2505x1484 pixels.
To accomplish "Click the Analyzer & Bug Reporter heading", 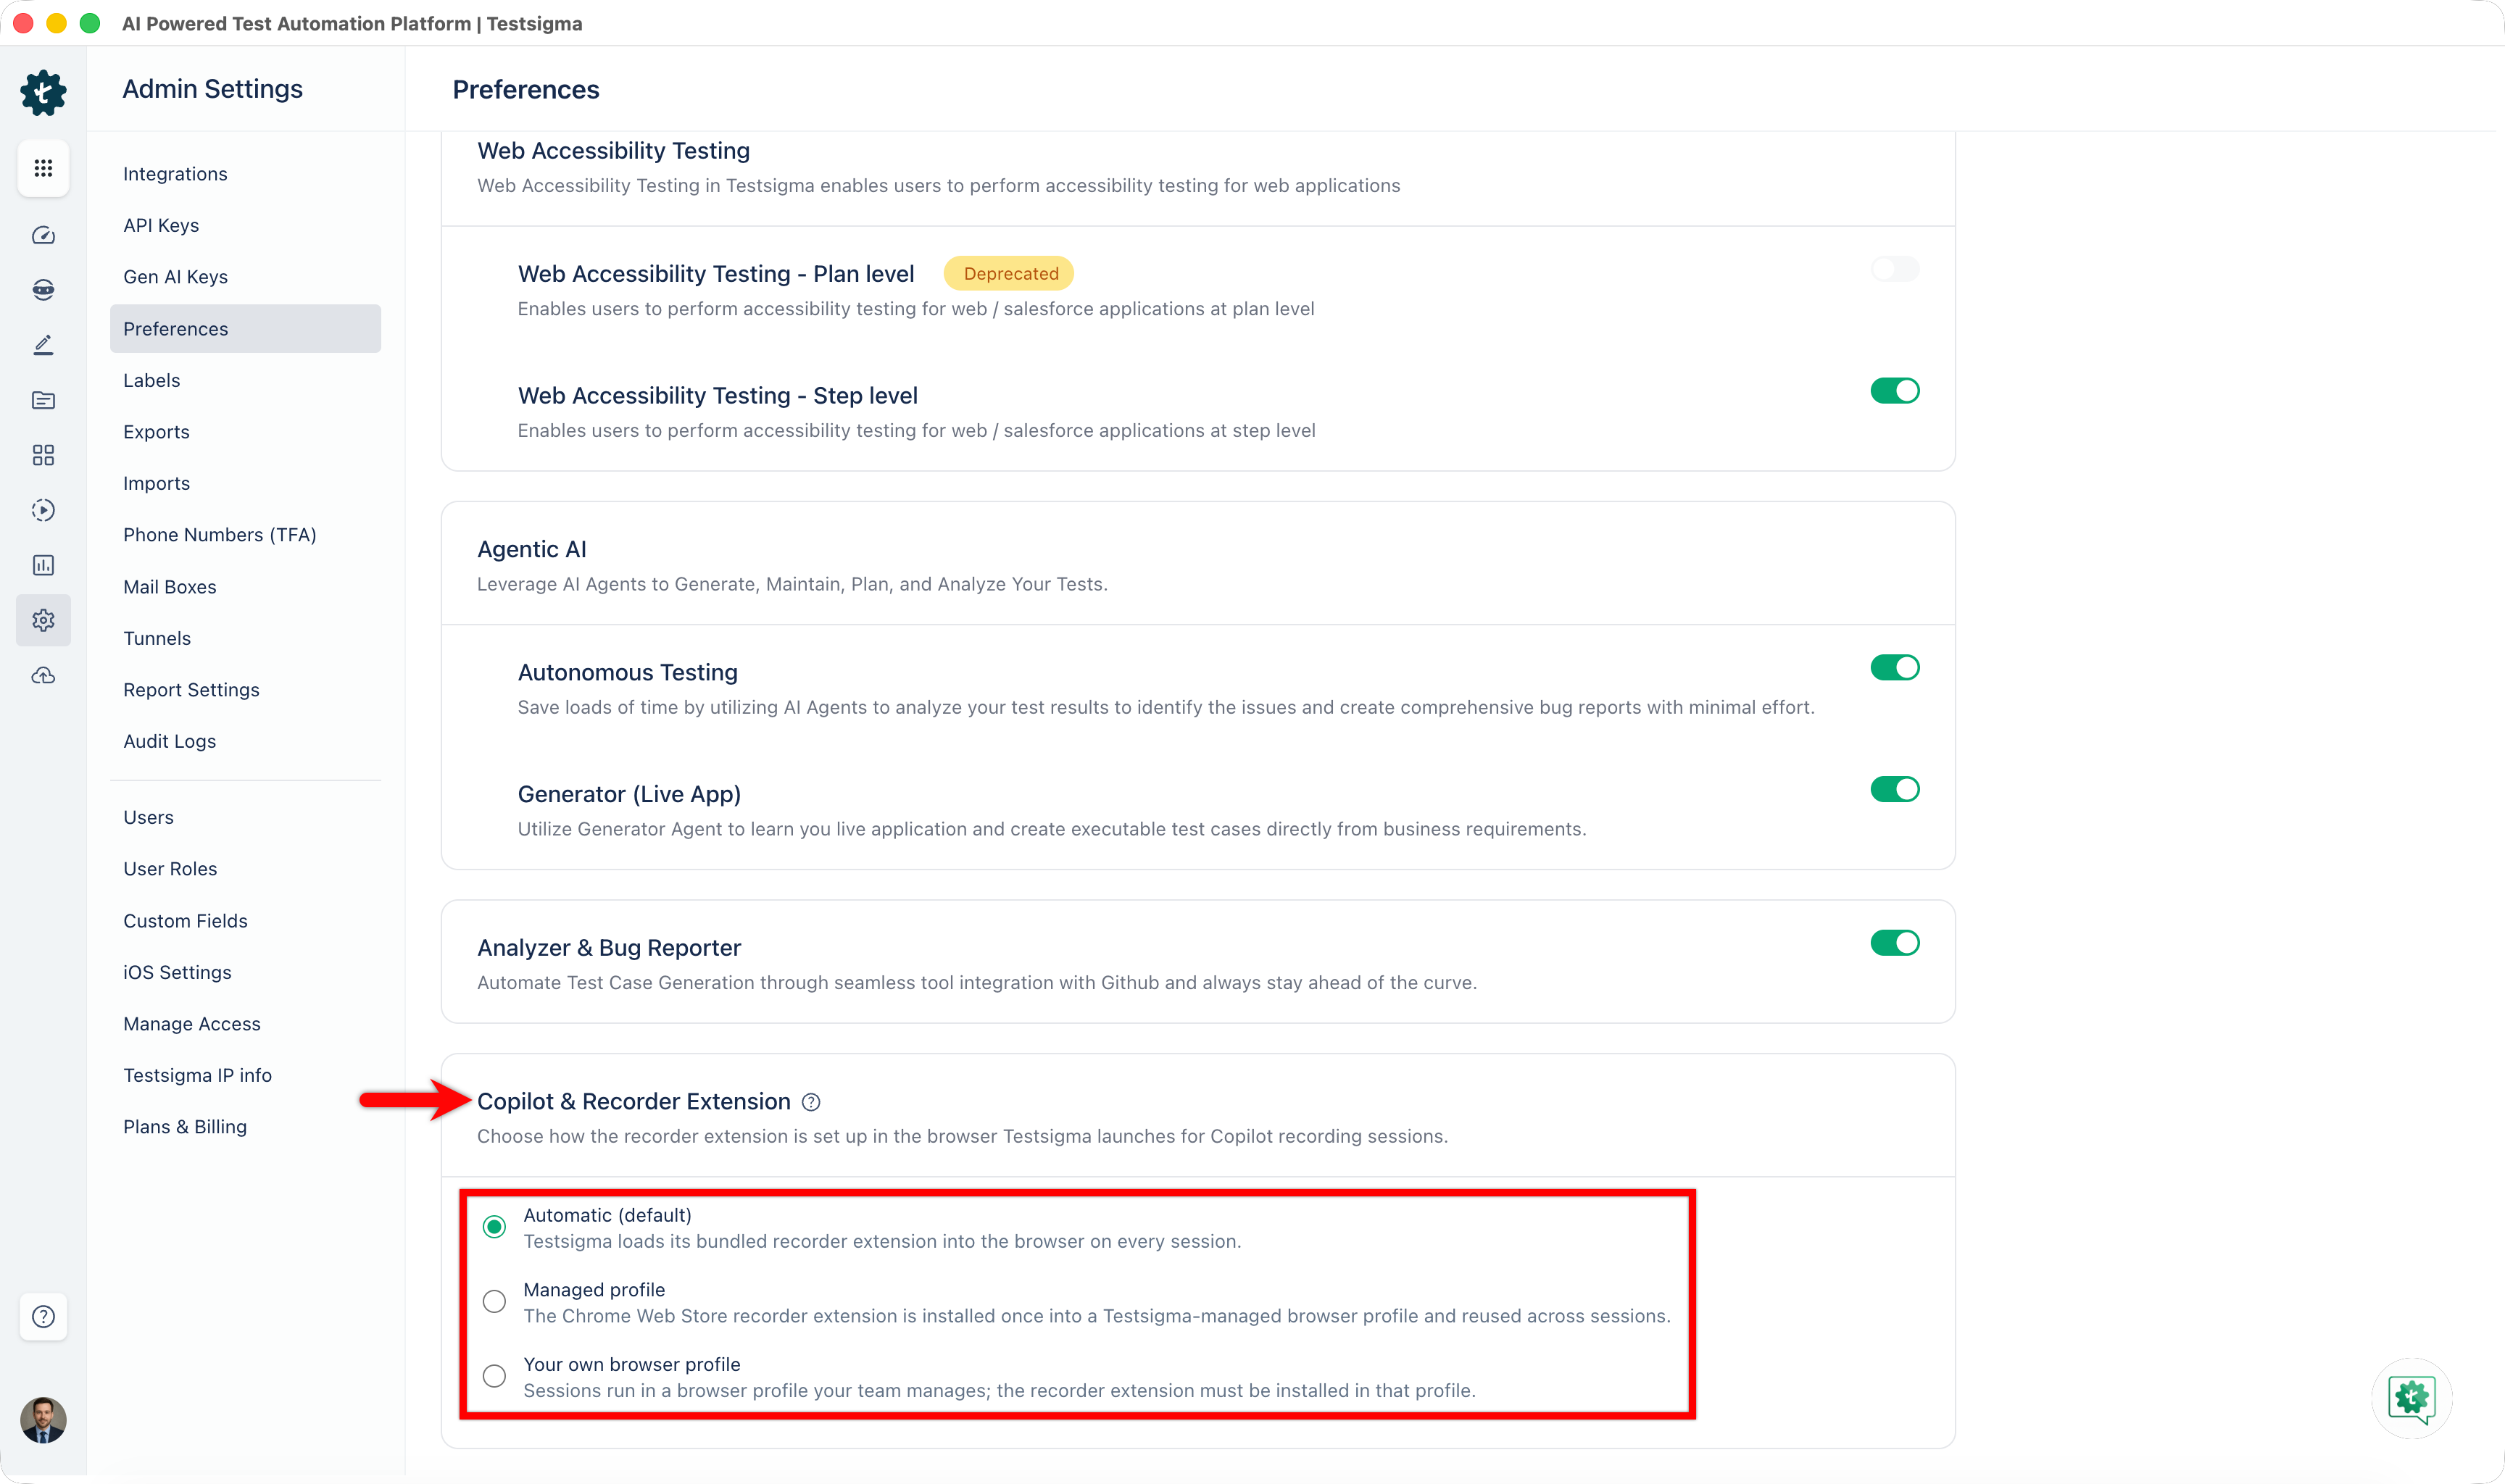I will (609, 948).
